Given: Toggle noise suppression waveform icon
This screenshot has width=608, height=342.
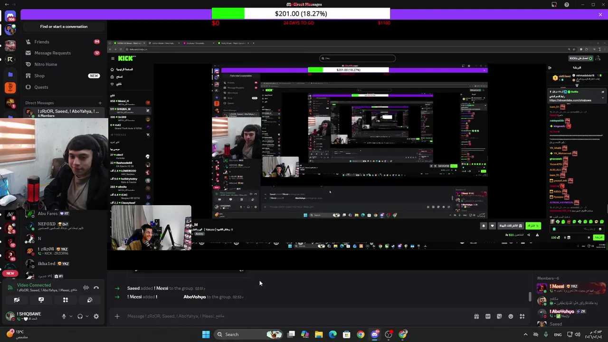Looking at the screenshot, I should (x=86, y=287).
